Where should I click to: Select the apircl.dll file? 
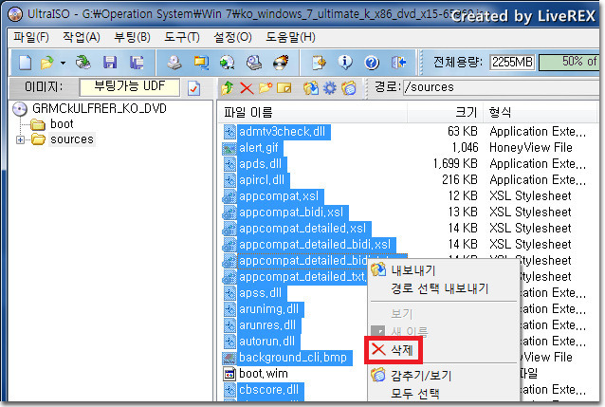click(262, 180)
